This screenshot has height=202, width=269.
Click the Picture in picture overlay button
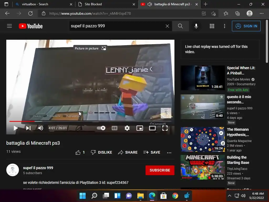(90, 48)
